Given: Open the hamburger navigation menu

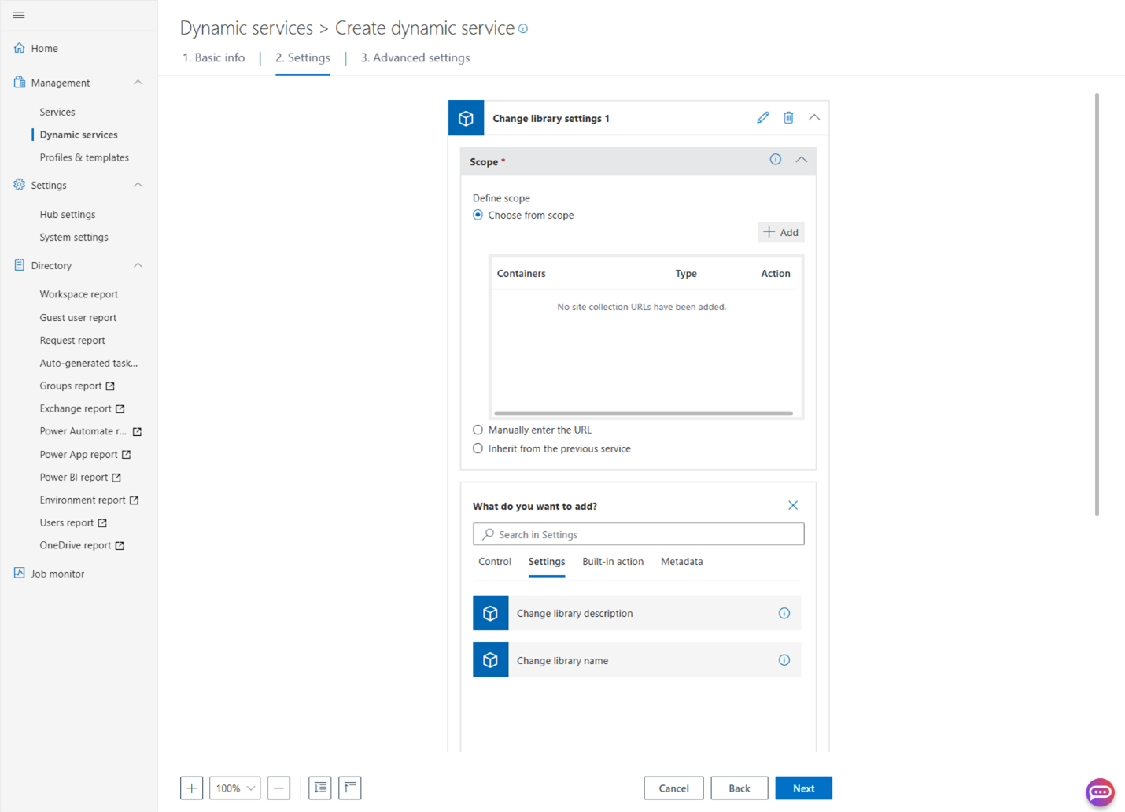Looking at the screenshot, I should tap(19, 15).
